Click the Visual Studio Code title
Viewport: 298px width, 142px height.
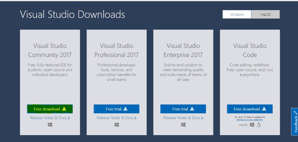(x=250, y=50)
